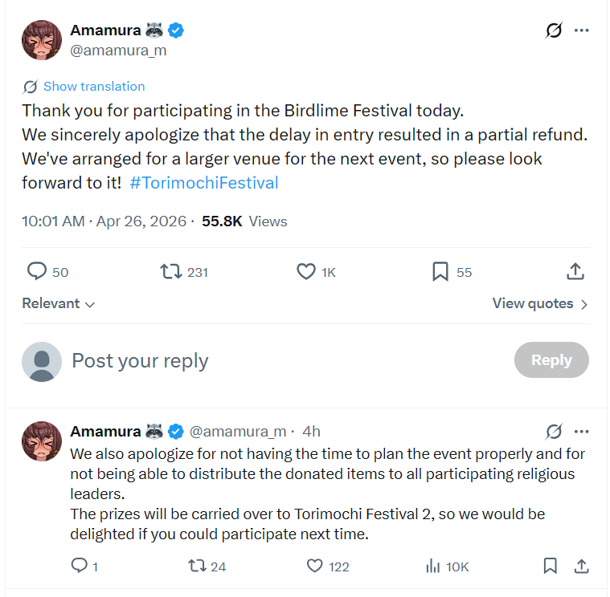Open Amamura's profile avatar on main post

click(x=42, y=40)
